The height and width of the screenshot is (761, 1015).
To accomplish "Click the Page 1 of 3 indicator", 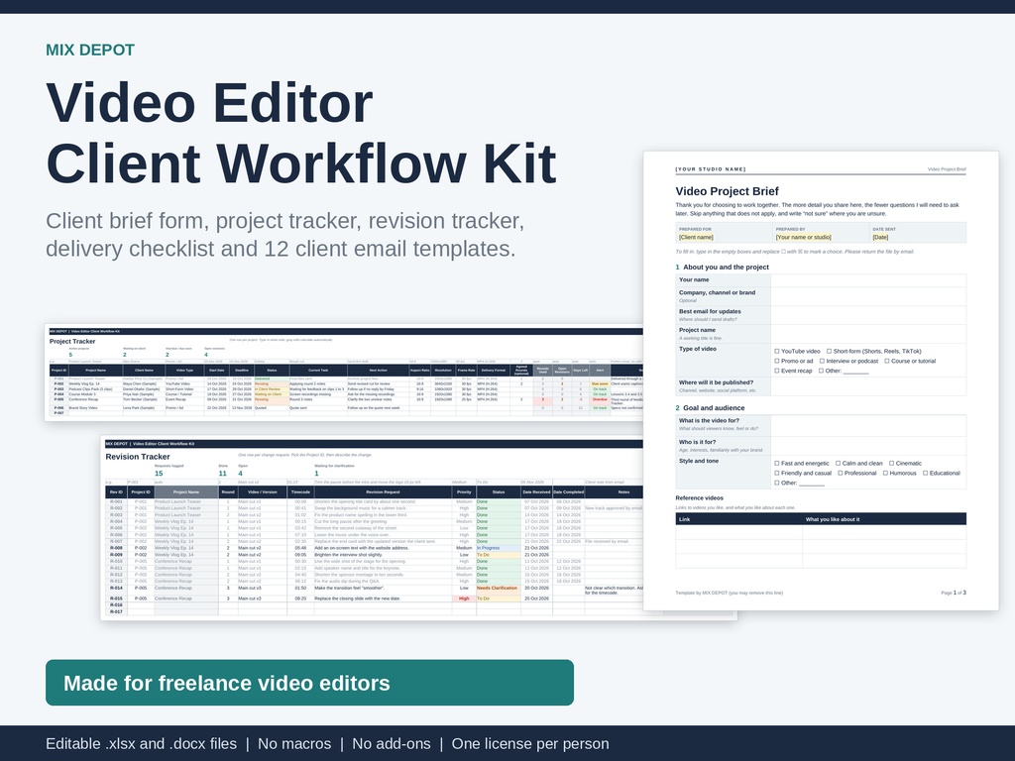I will tap(954, 593).
